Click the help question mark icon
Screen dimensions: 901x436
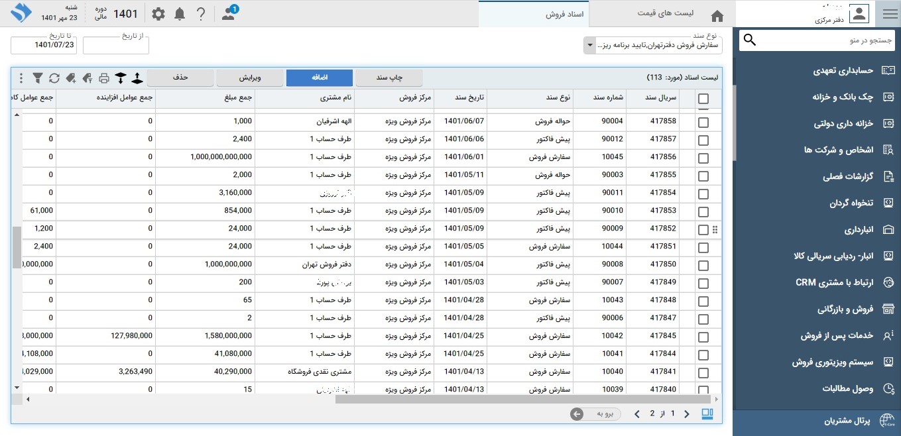point(201,14)
